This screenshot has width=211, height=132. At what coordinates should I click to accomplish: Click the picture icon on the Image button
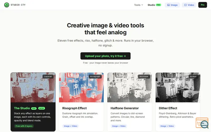(x=168, y=5)
